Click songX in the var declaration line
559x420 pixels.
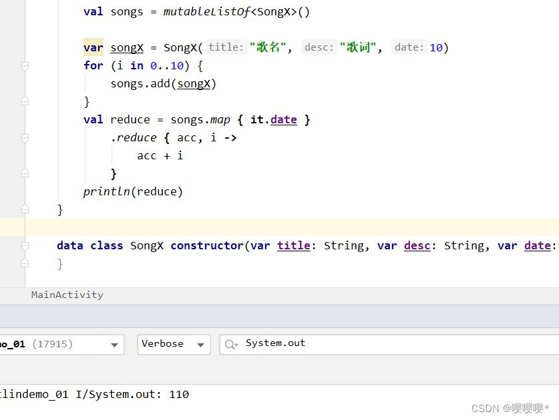coord(127,48)
